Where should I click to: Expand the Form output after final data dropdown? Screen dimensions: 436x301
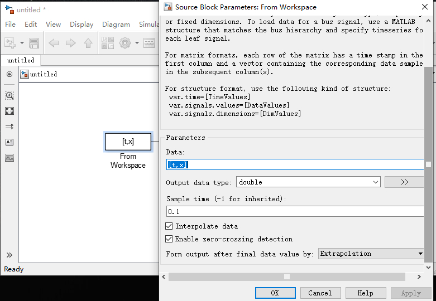tap(371, 254)
